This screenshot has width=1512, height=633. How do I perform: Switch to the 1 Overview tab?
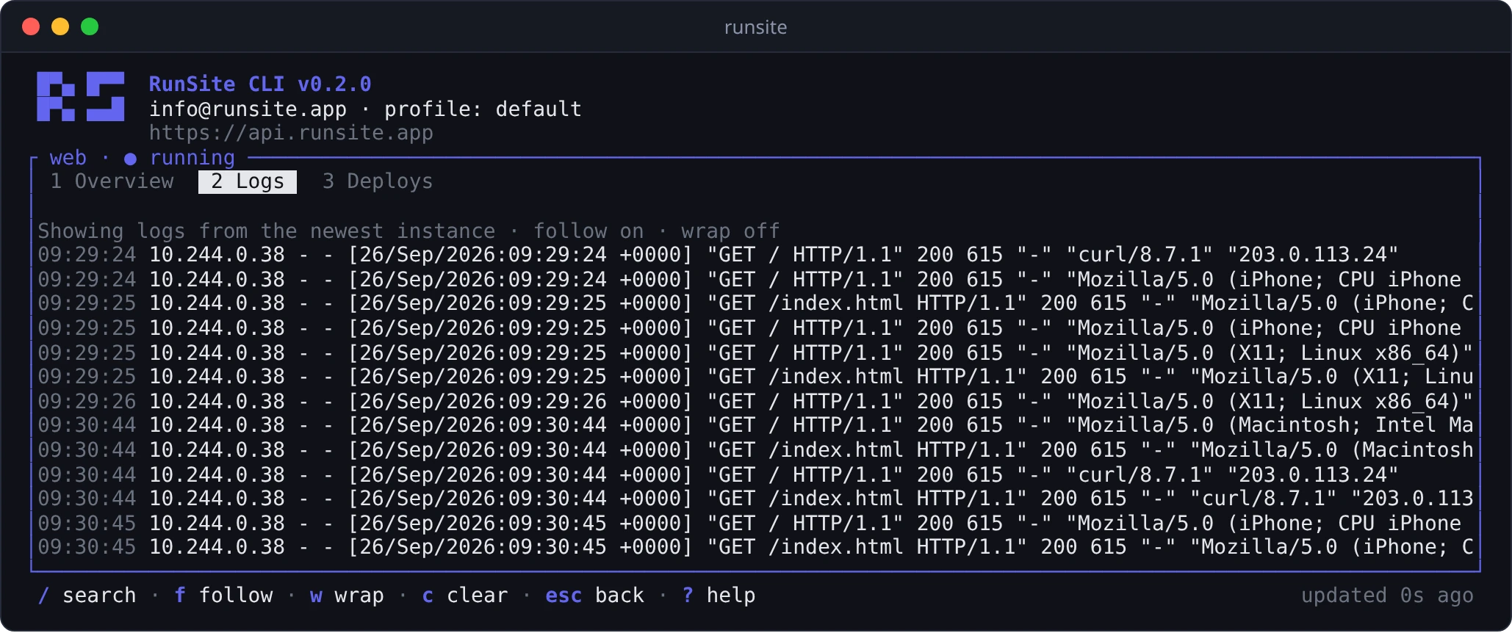coord(112,181)
